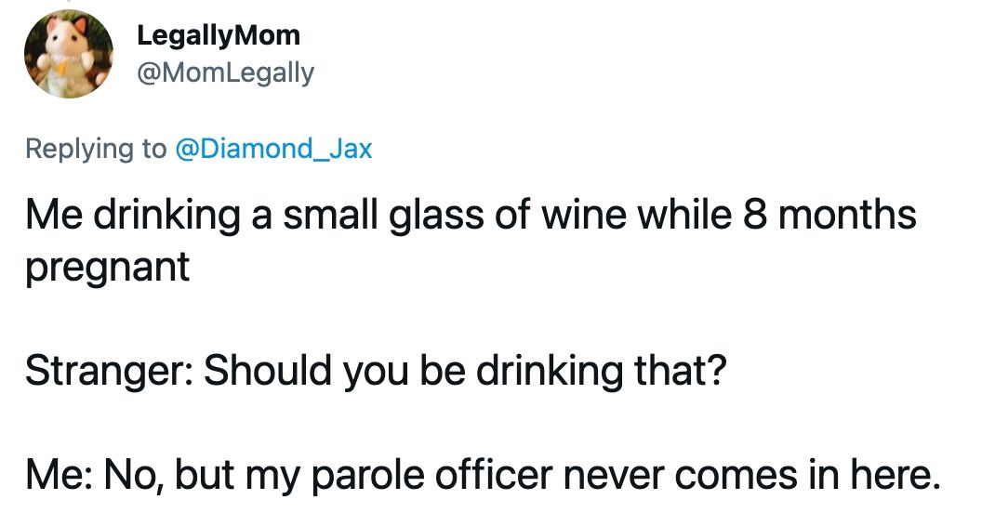
Task: Open the @MomLegally handle link
Action: pos(225,73)
